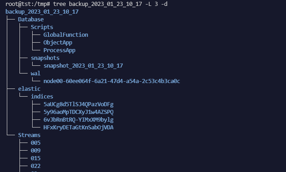286x172 pixels.
Task: Click the wal directory name
Action: (35, 74)
